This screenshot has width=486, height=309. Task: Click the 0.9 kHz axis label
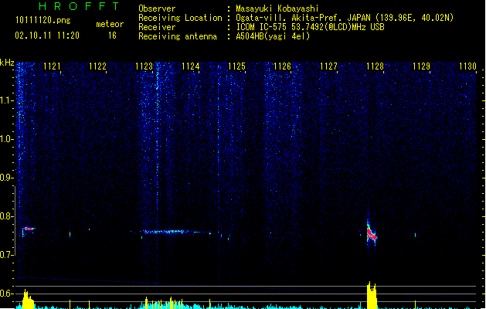pyautogui.click(x=6, y=178)
